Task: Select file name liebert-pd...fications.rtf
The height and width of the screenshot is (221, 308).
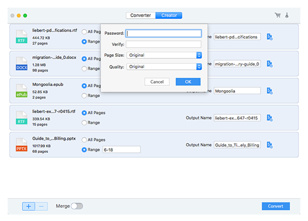Action: click(x=55, y=31)
